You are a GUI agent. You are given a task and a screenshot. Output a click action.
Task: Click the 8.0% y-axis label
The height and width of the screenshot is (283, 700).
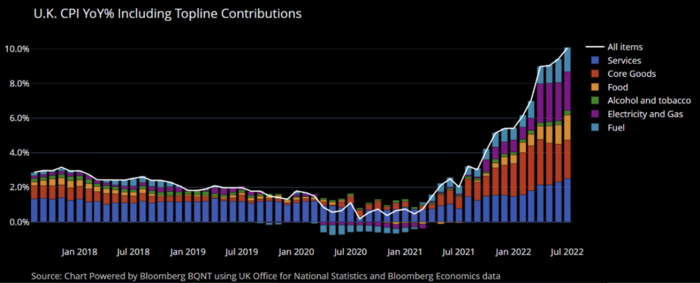click(x=18, y=84)
